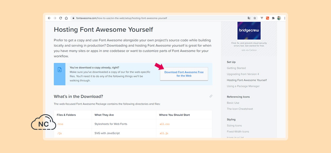331x153 pixels.
Task: Click the browser forward arrow
Action: 55,18
